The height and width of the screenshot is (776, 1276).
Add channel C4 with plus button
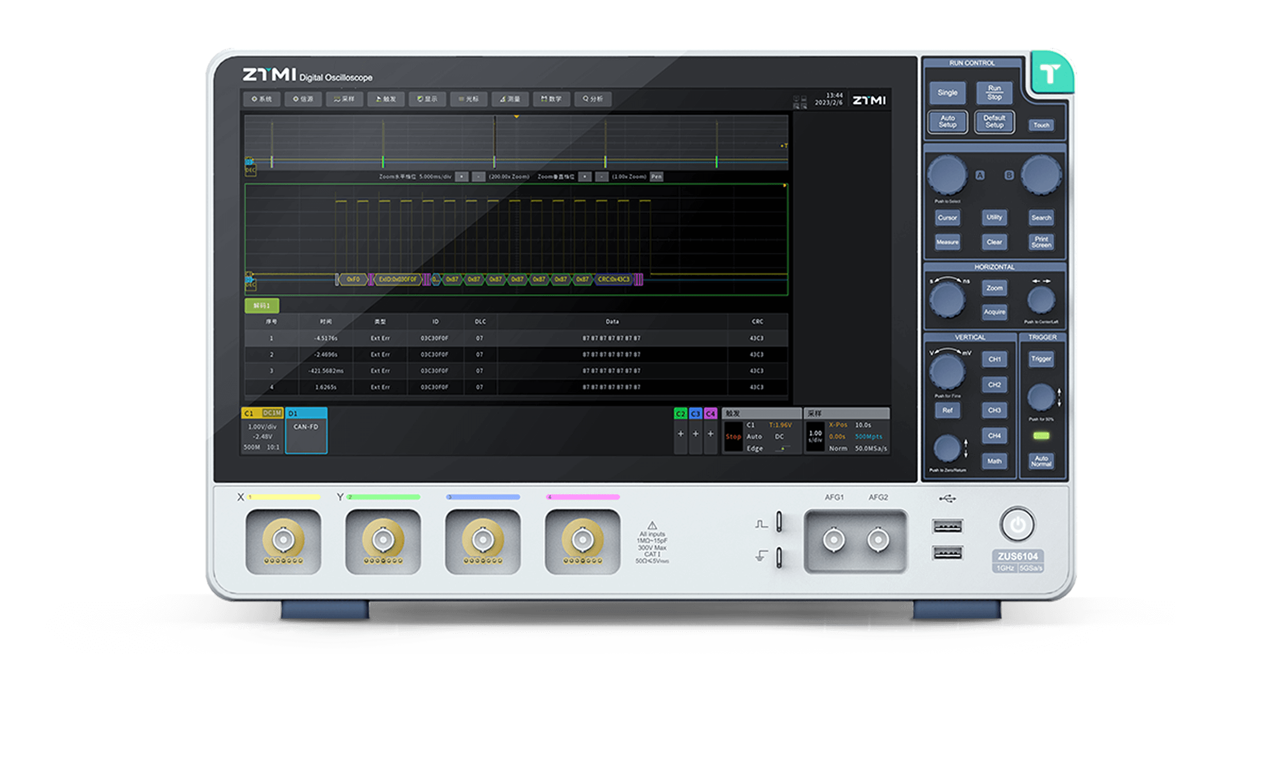710,434
